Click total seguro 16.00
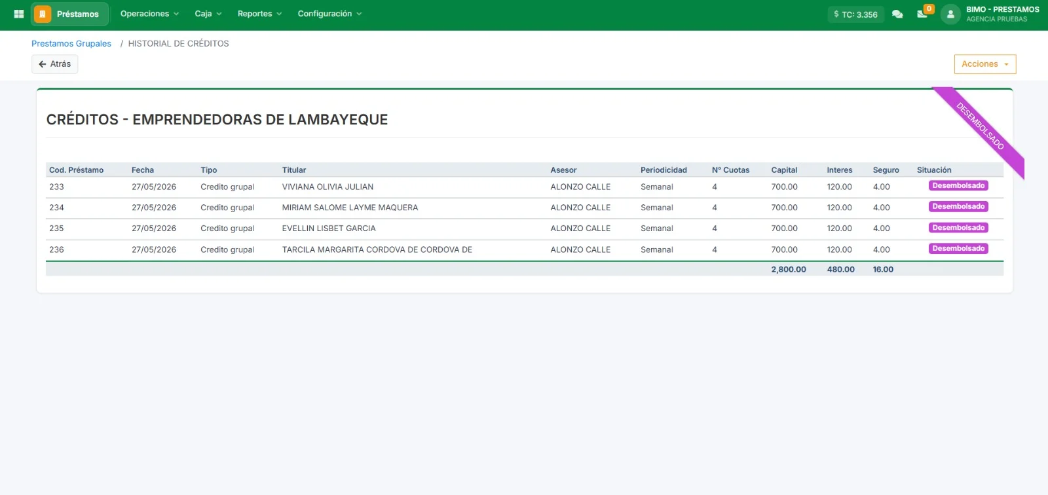This screenshot has height=495, width=1048. pos(883,270)
